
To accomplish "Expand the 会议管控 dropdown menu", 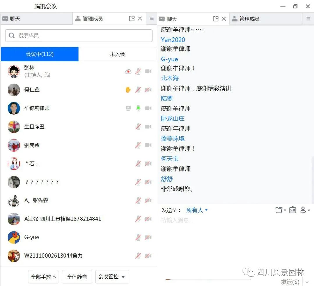I will click(112, 277).
